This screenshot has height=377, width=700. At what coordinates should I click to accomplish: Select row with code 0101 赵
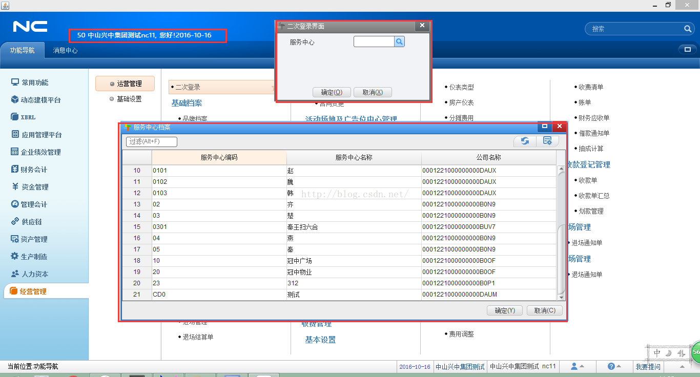339,171
